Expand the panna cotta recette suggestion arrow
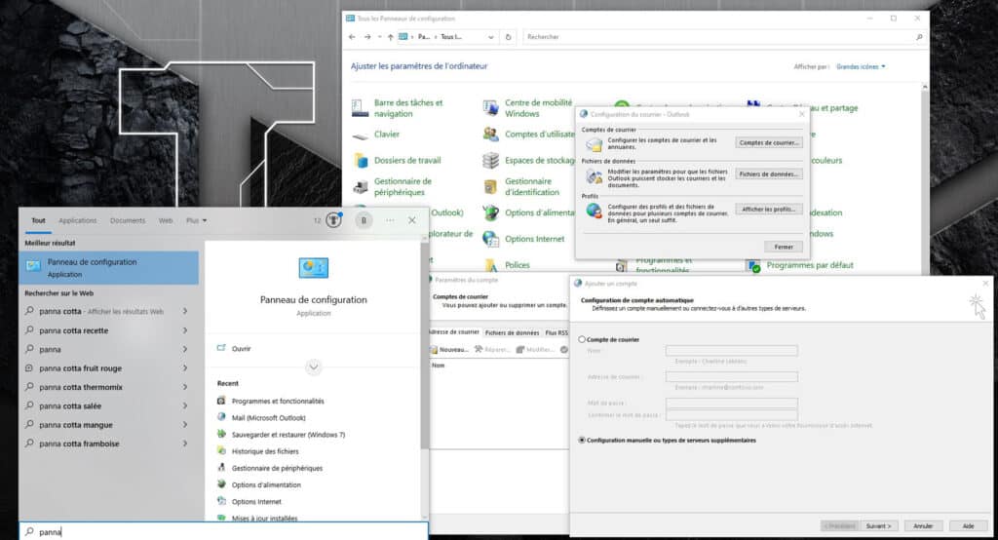The width and height of the screenshot is (998, 540). coord(185,330)
